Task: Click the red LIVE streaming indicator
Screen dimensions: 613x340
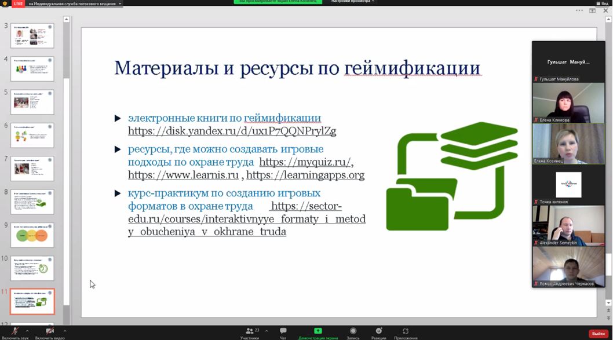Action: [x=19, y=3]
